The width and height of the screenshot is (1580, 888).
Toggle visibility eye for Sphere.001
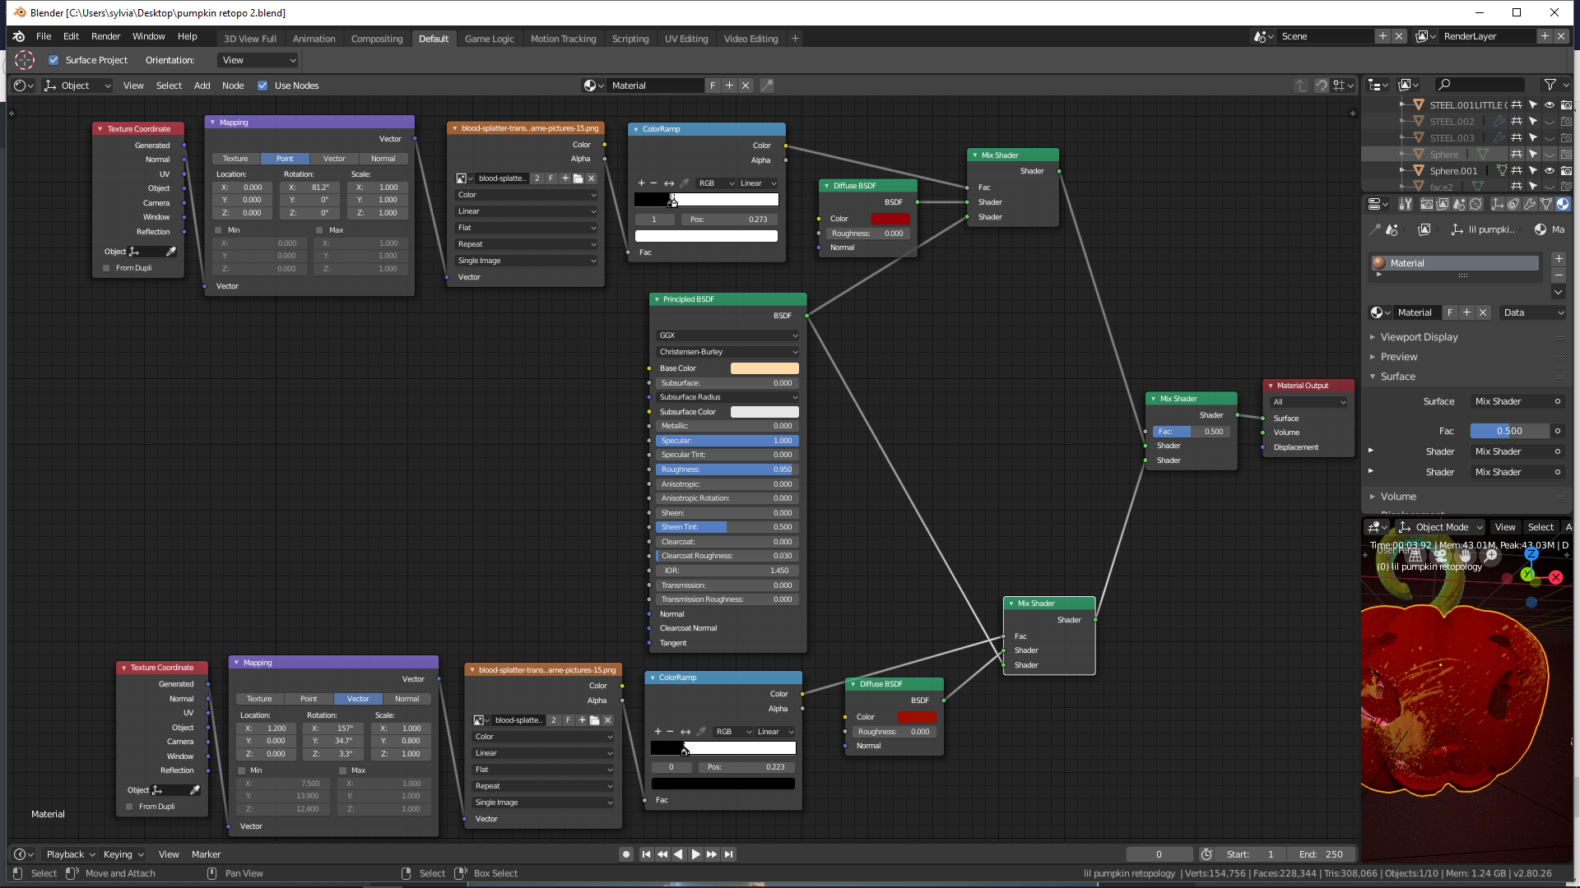pyautogui.click(x=1549, y=171)
